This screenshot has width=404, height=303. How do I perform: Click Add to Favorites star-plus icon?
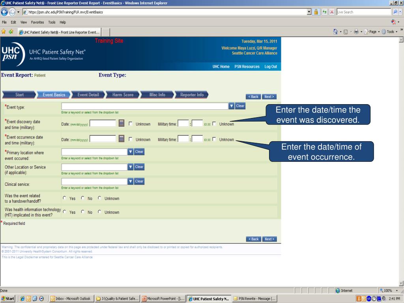(x=11, y=32)
